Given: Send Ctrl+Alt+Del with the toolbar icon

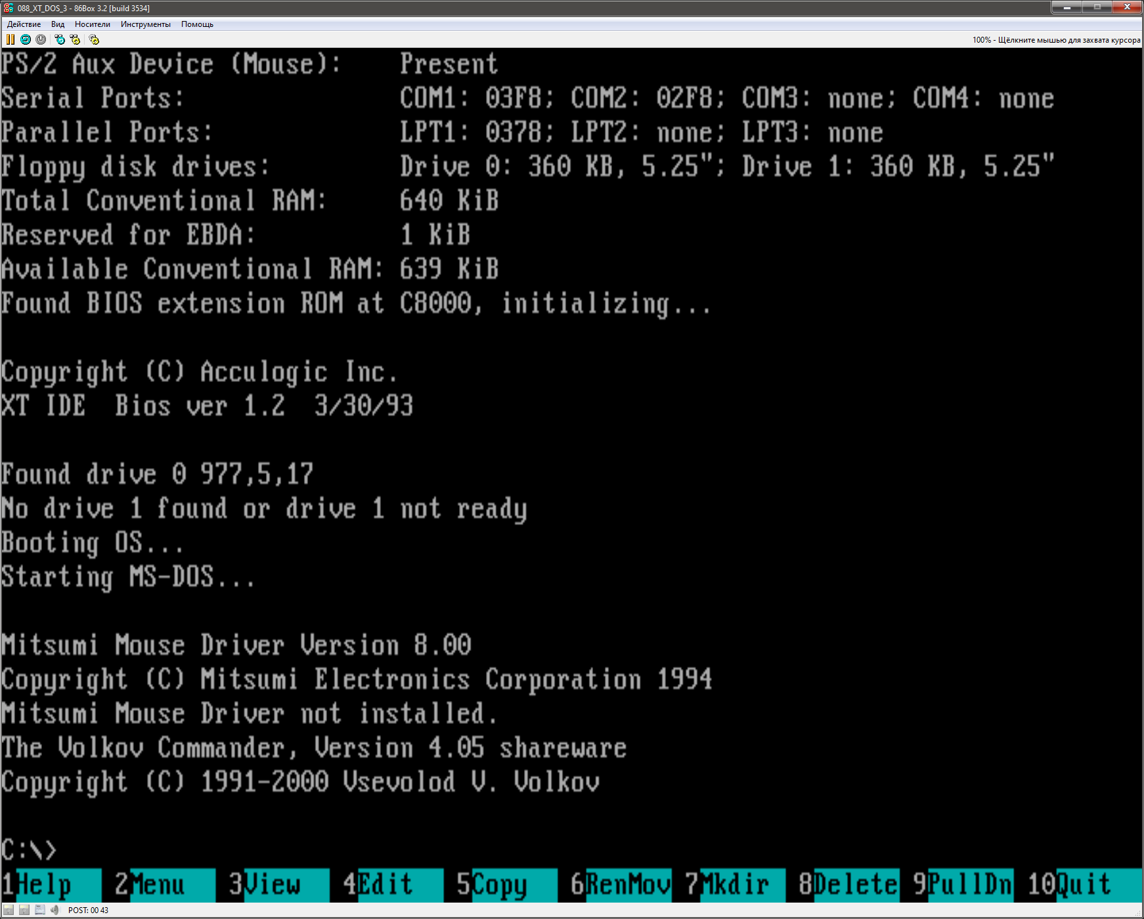Looking at the screenshot, I should pos(60,39).
